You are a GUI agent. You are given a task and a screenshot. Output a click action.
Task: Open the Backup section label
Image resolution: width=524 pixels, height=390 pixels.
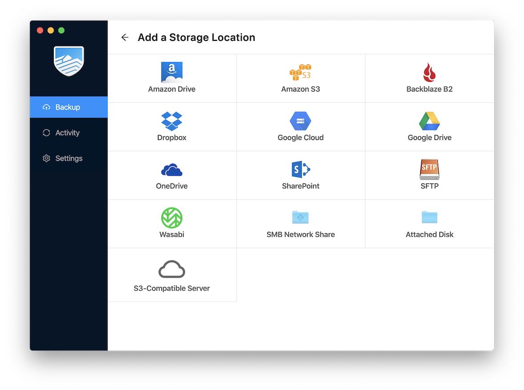point(68,107)
